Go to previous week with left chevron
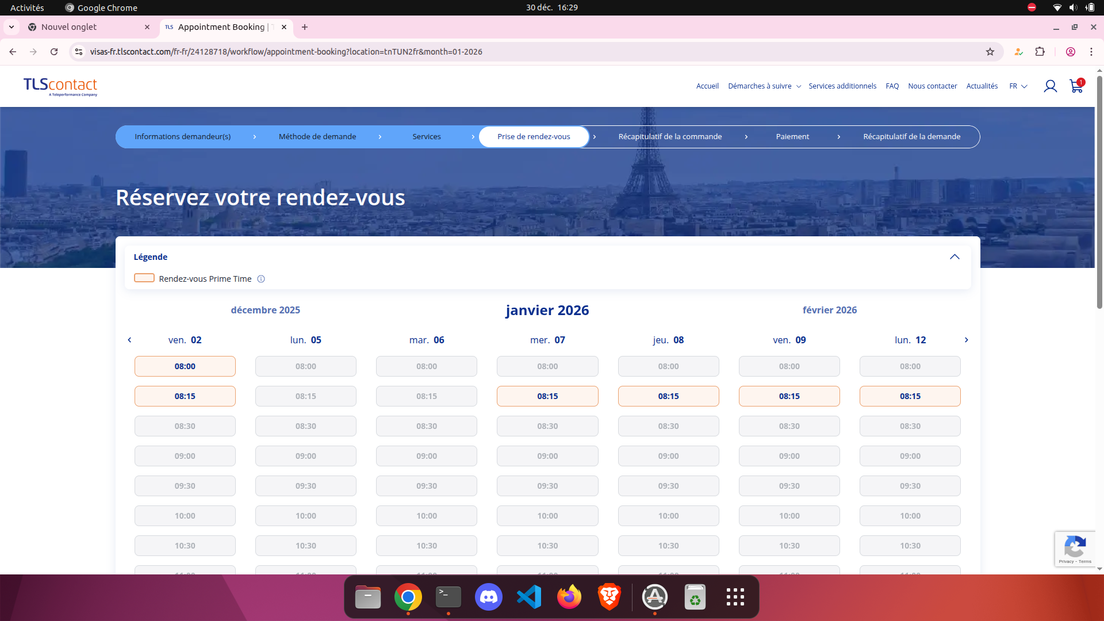The height and width of the screenshot is (621, 1104). pyautogui.click(x=129, y=340)
